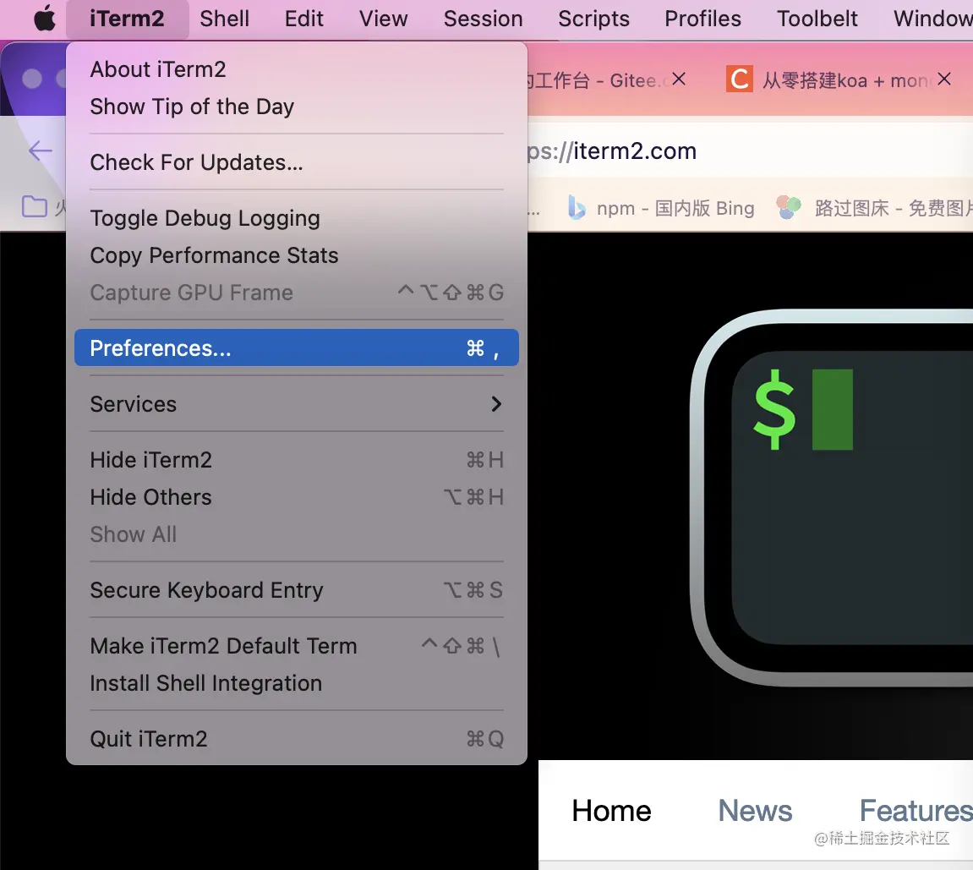
Task: Close the Gitee browser tab
Action: point(679,79)
